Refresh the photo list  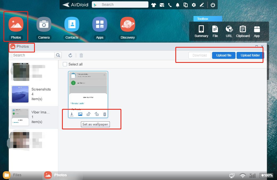pos(70,55)
